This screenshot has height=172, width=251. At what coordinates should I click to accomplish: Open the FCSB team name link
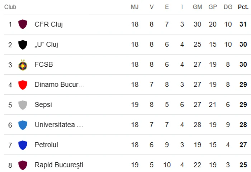(44, 65)
